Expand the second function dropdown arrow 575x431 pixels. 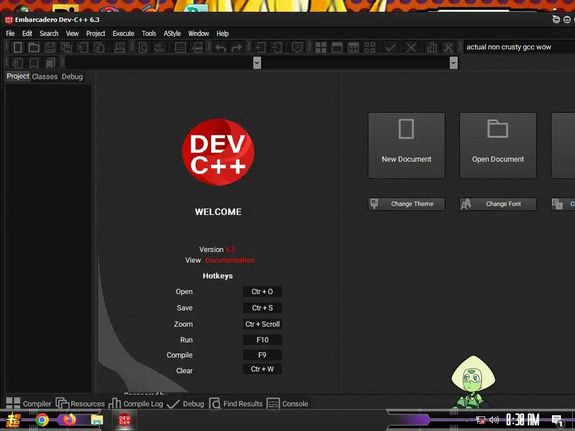click(454, 63)
